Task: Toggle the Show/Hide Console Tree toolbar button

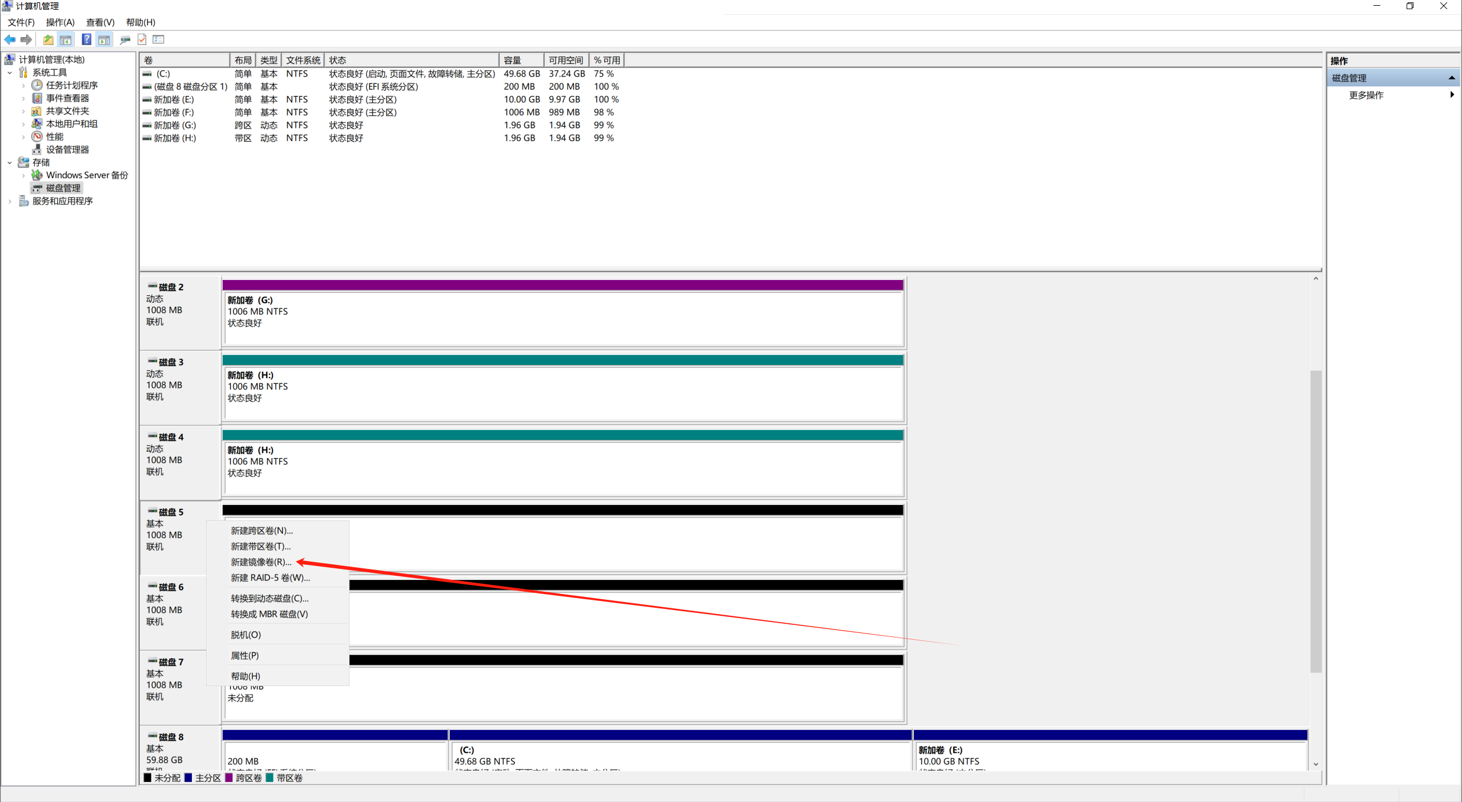Action: tap(66, 39)
